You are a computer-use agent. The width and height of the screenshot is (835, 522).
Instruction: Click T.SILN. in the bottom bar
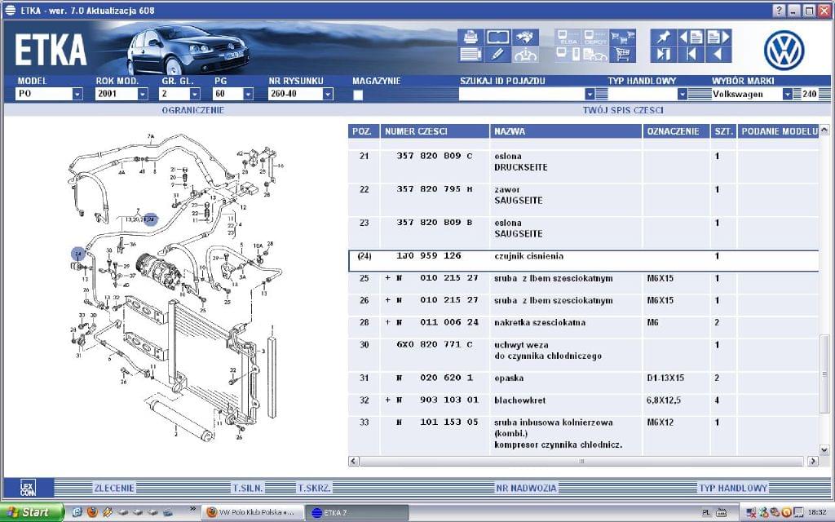247,488
